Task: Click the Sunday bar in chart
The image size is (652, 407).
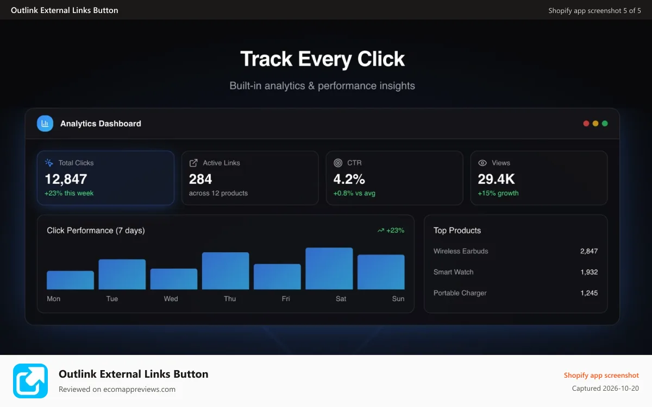Action: click(x=381, y=272)
